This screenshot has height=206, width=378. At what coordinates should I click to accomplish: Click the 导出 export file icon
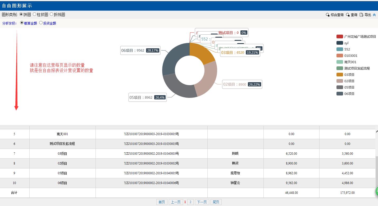click(x=361, y=15)
